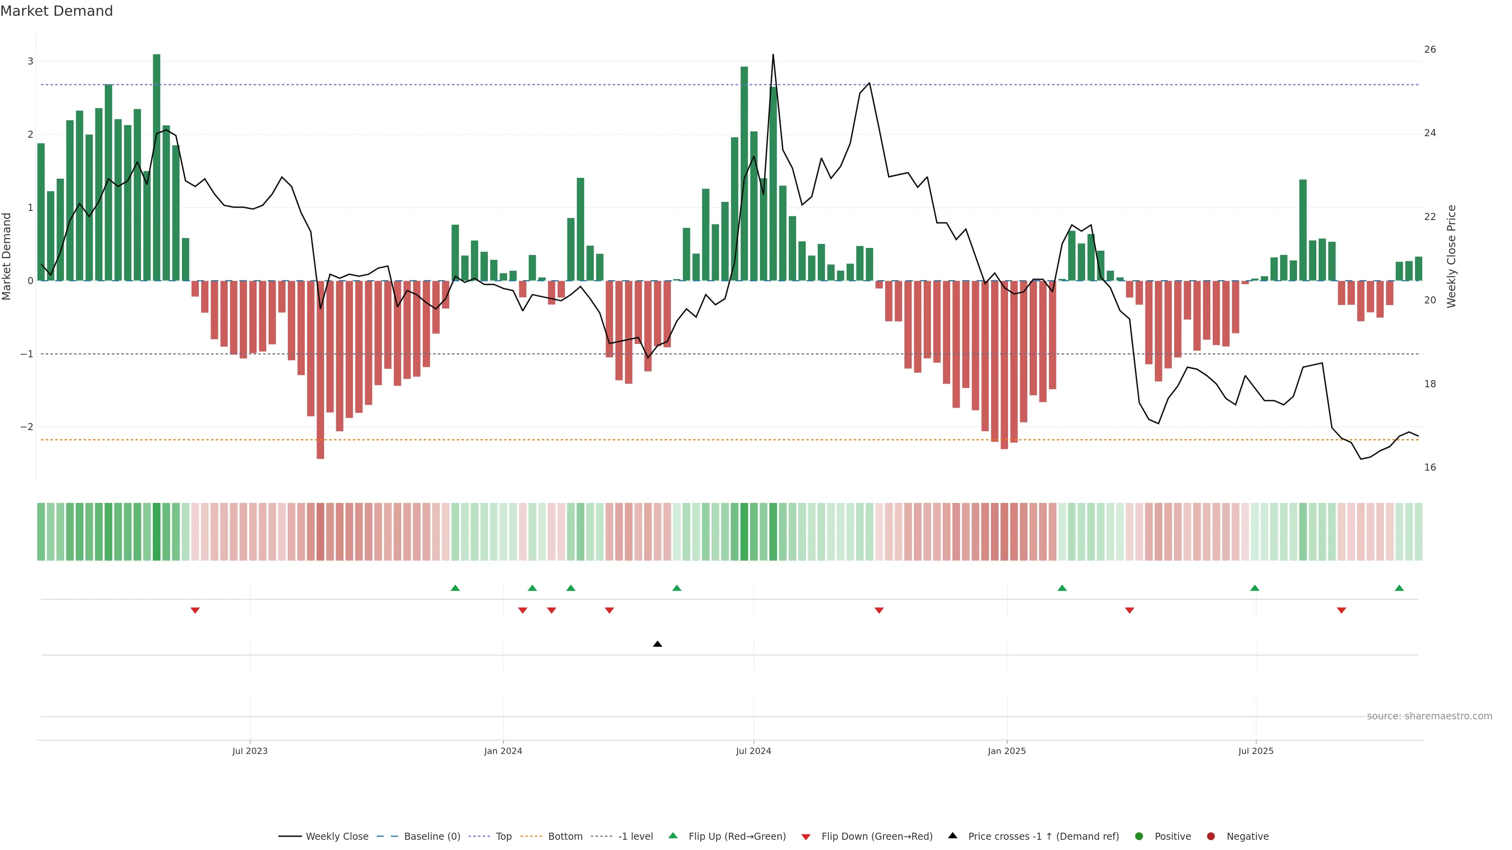Click green Positive circle legend icon
The width and height of the screenshot is (1512, 850).
[x=1139, y=837]
